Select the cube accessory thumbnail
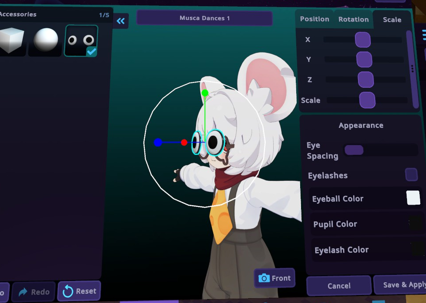This screenshot has height=303, width=426. click(11, 41)
